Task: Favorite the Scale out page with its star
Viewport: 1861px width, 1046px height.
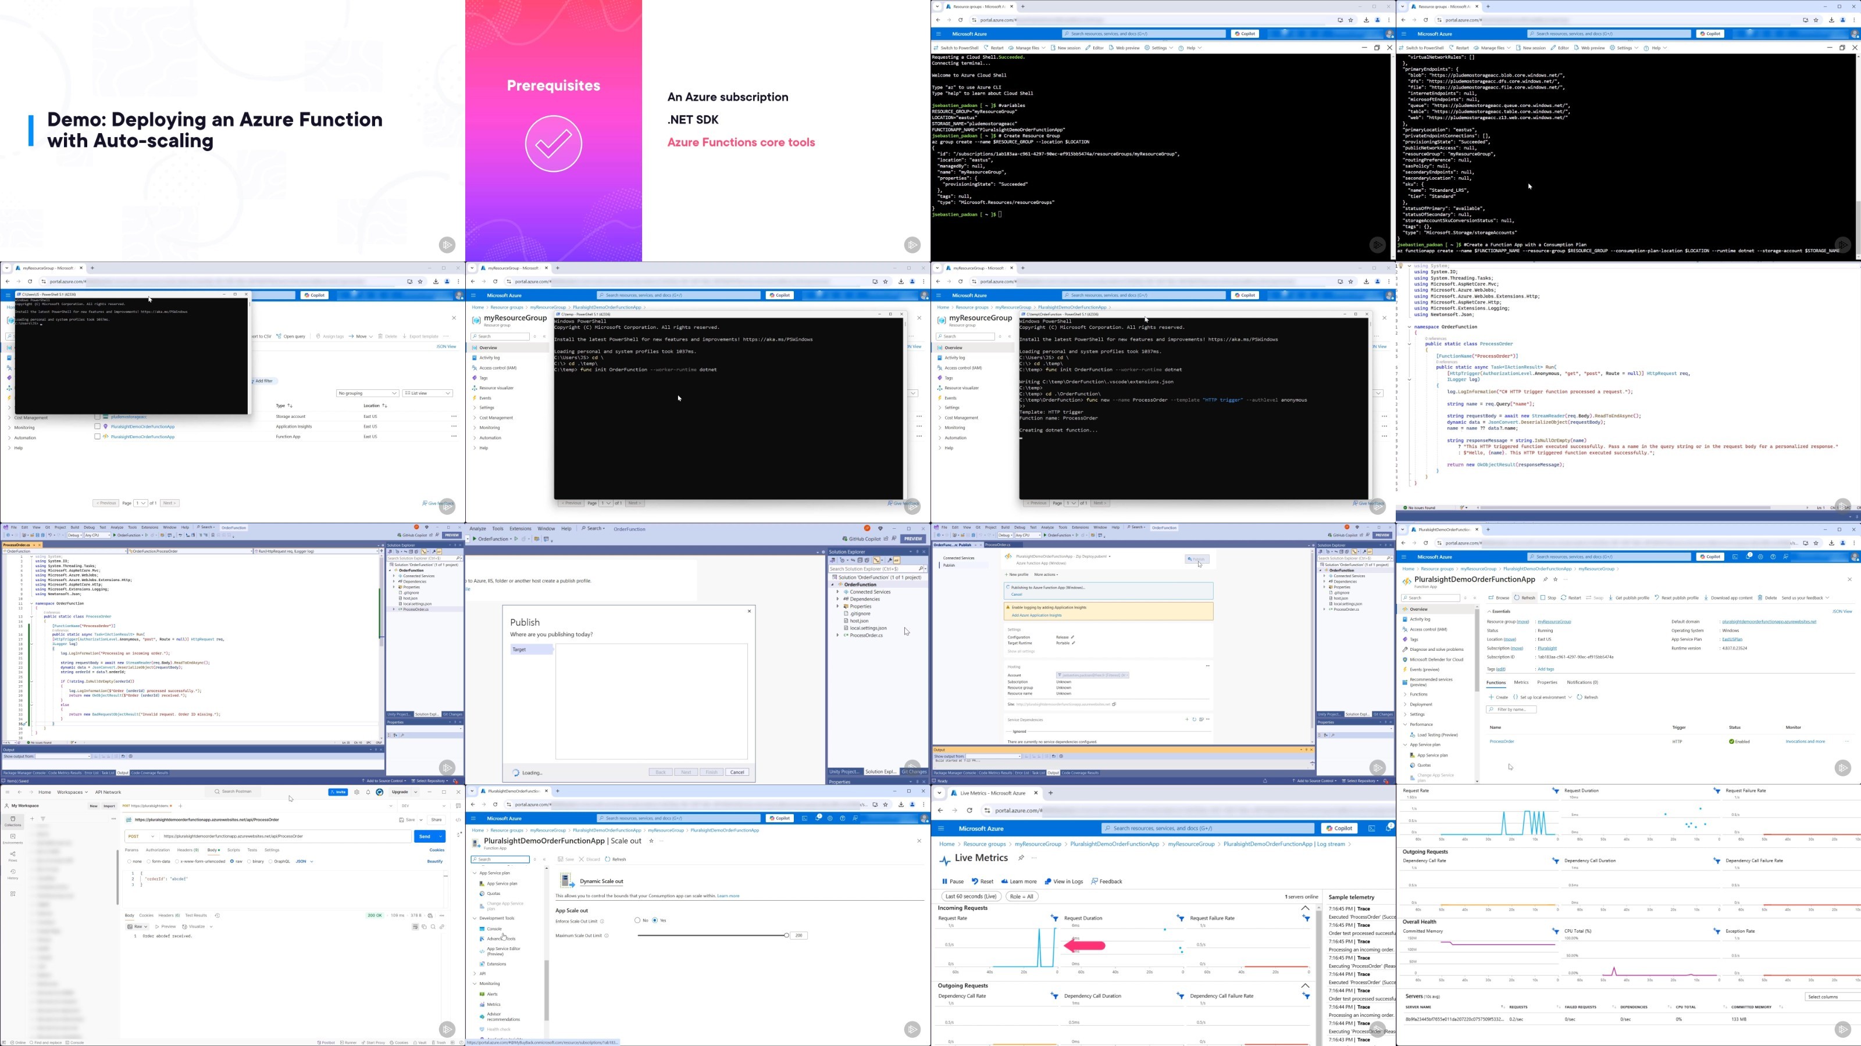Action: coord(651,841)
